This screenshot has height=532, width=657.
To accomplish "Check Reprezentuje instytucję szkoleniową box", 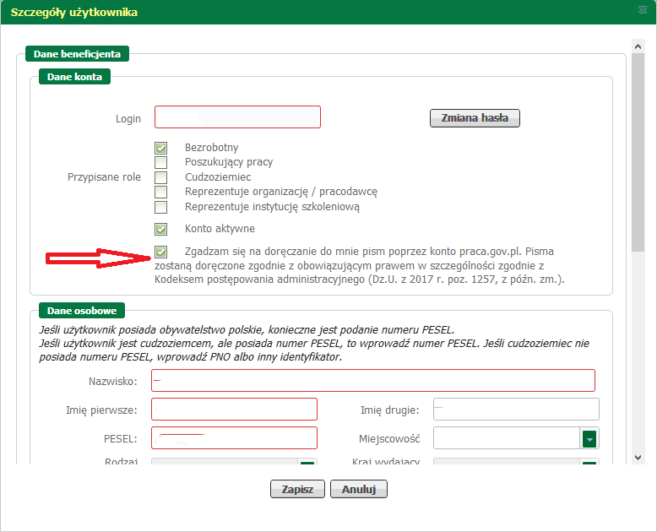I will pyautogui.click(x=161, y=207).
